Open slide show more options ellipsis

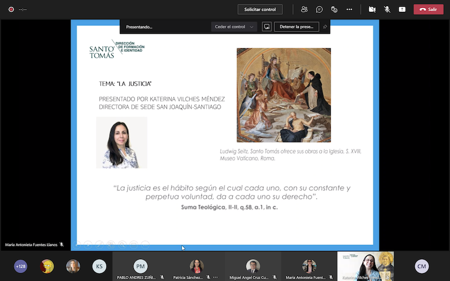[x=145, y=244]
